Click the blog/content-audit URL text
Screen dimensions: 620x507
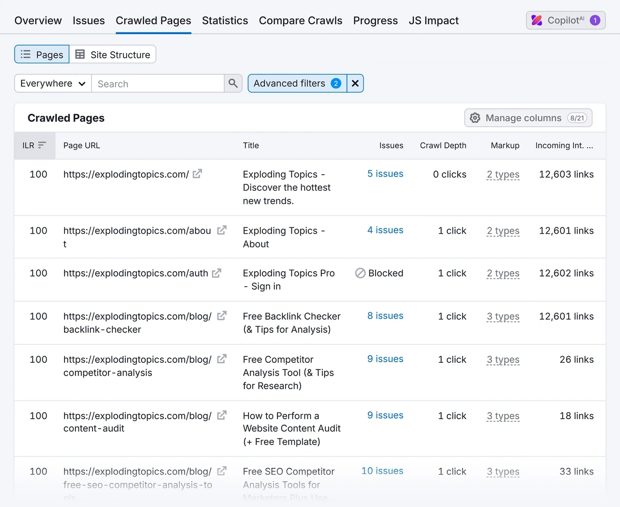(x=137, y=422)
